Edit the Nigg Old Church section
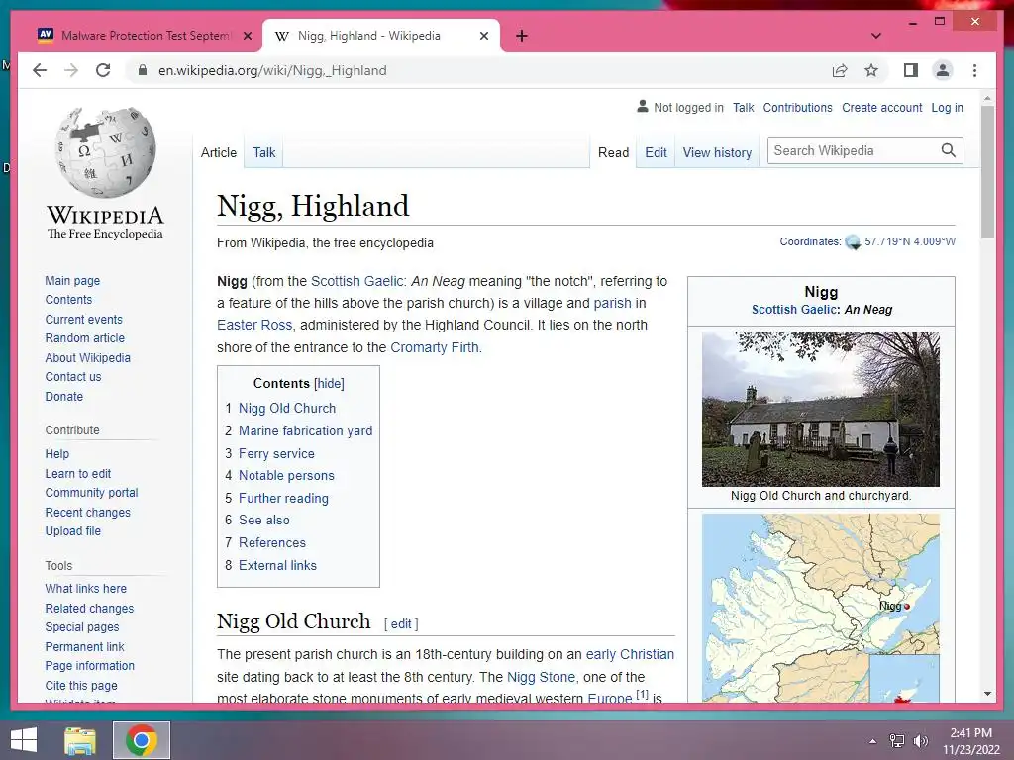1014x760 pixels. tap(401, 623)
